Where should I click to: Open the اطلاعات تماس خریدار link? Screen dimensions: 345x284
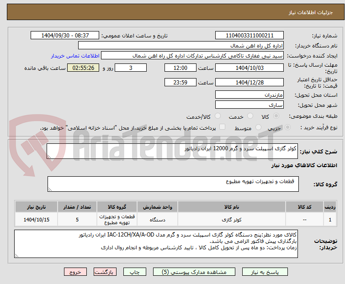tap(75, 56)
